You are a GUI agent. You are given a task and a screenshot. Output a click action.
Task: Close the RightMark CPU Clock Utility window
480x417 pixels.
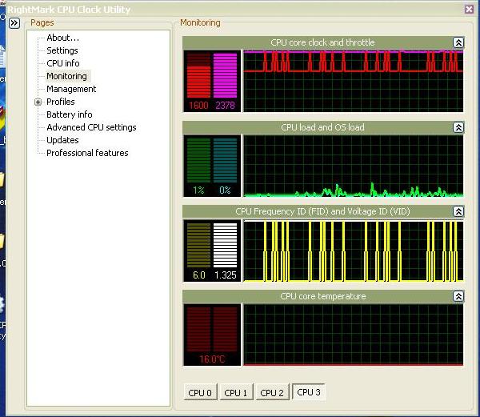469,9
